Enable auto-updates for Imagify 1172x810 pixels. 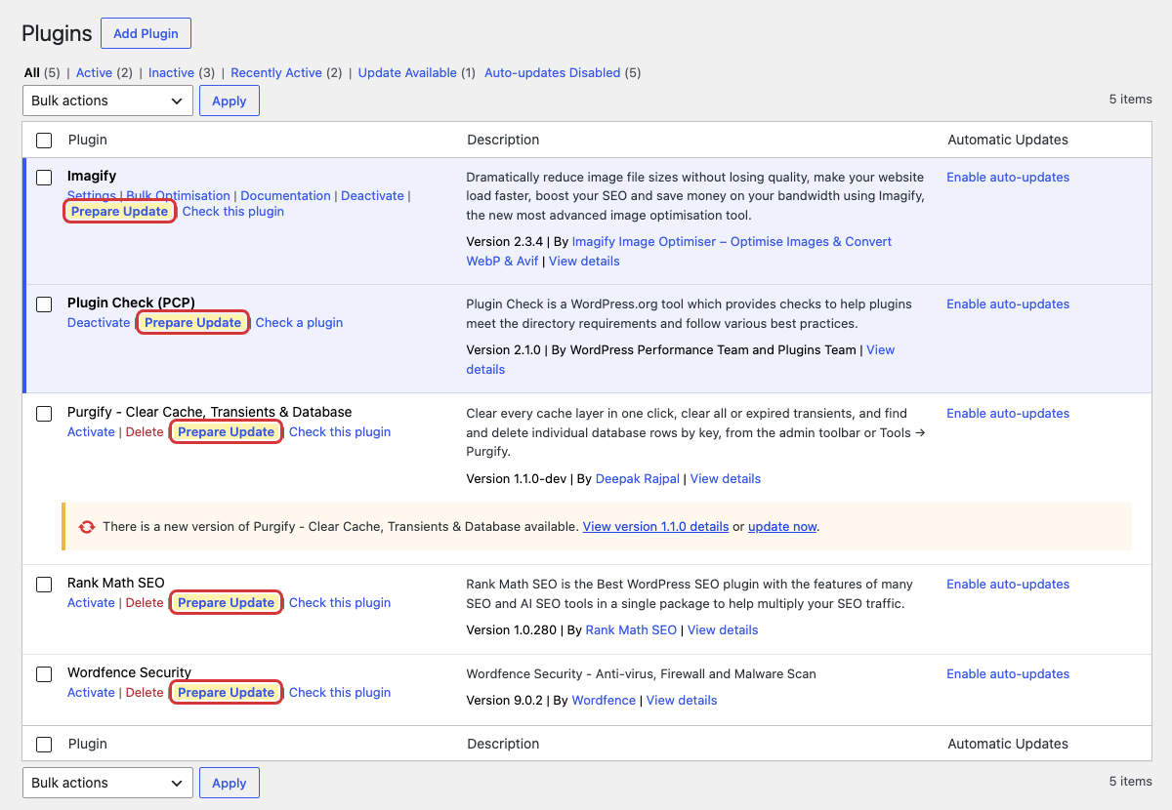1008,178
